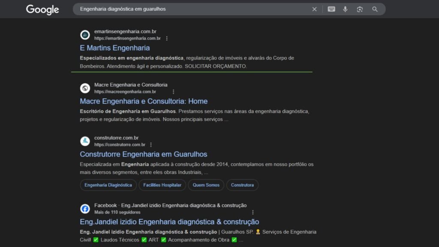Image resolution: width=439 pixels, height=247 pixels.
Task: Open Macre Engenharia e Consultoria: Home link
Action: pyautogui.click(x=144, y=101)
